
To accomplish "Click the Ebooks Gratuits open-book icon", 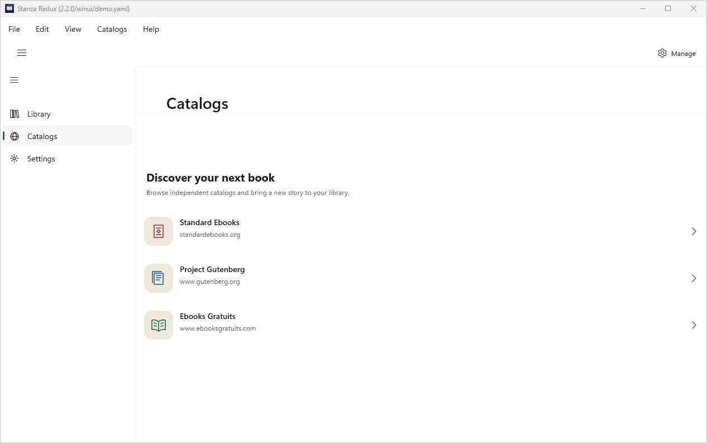I will (159, 325).
